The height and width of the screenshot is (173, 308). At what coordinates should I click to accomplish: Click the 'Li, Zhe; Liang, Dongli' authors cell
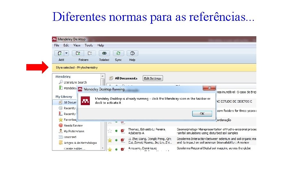click(x=150, y=140)
